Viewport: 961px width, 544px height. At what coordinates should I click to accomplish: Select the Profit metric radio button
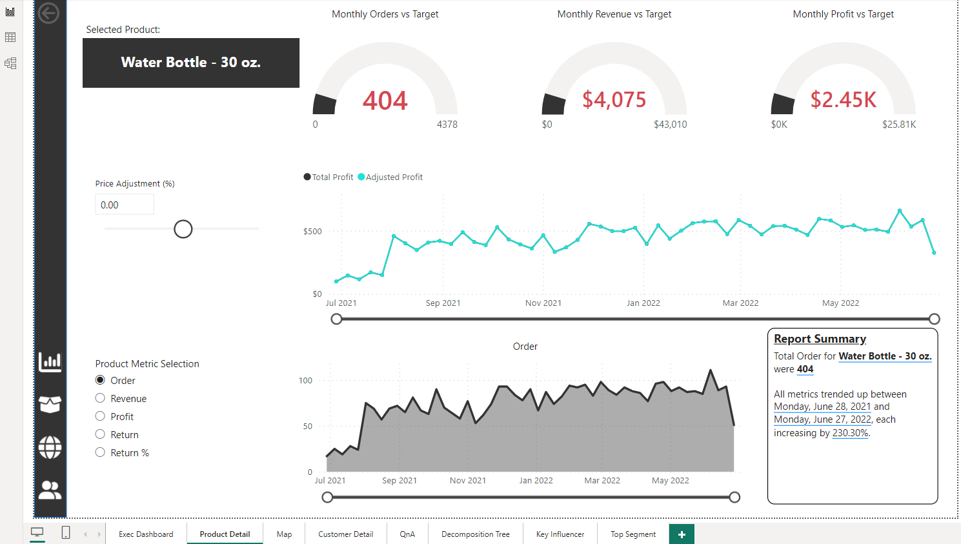(x=100, y=416)
